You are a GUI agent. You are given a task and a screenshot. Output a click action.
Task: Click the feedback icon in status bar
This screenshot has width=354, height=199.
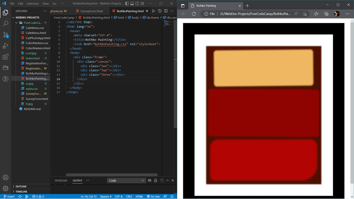165,196
